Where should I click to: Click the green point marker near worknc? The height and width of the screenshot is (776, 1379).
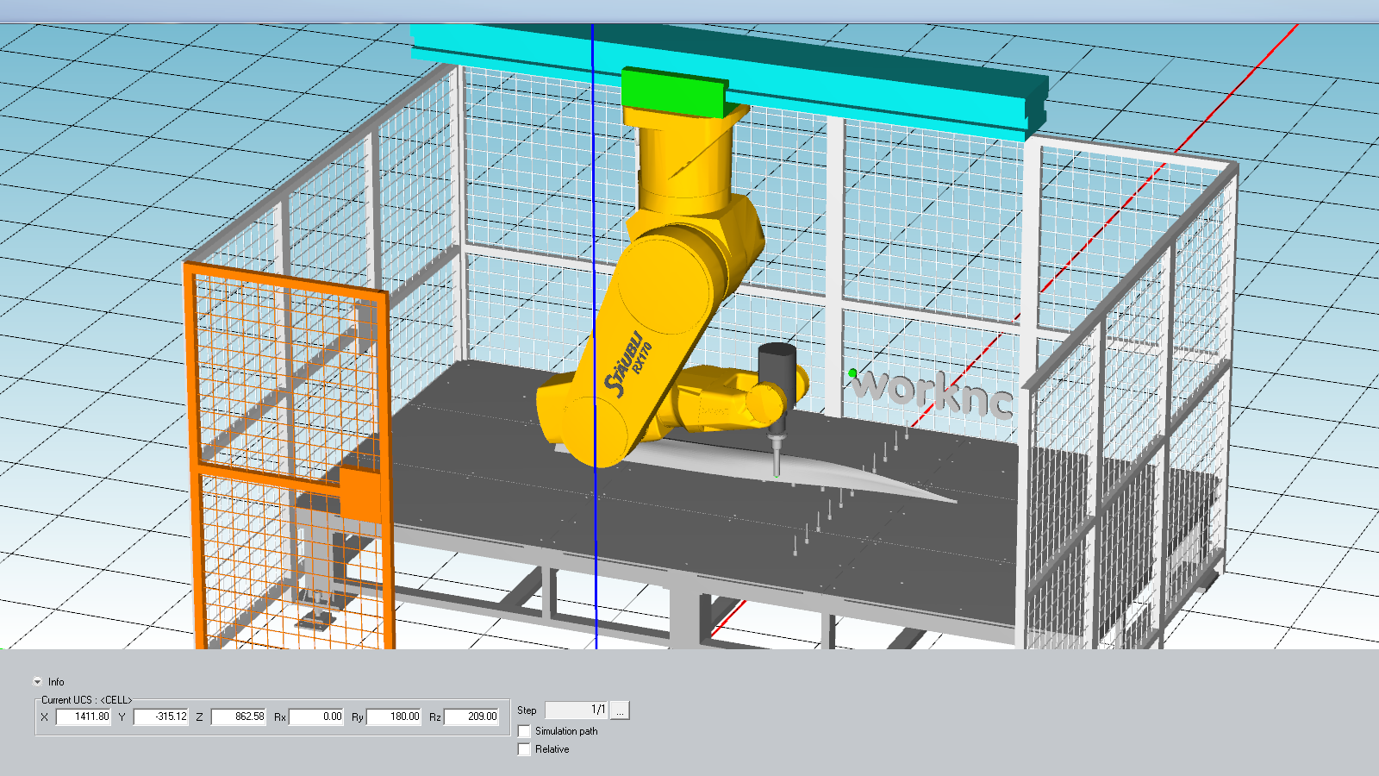(852, 373)
